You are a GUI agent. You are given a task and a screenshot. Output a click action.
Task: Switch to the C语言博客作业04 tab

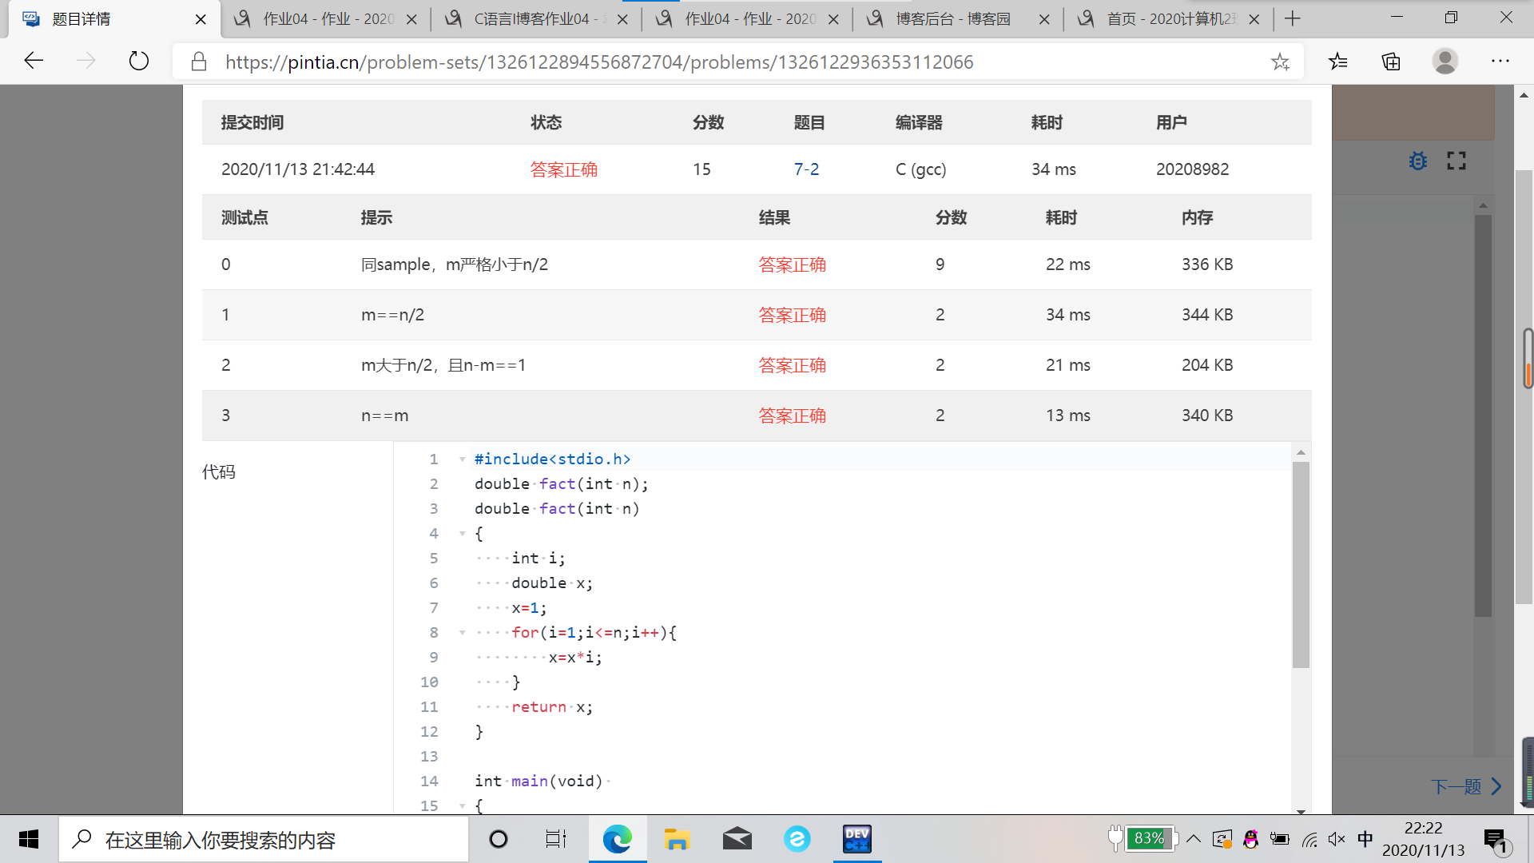(531, 19)
